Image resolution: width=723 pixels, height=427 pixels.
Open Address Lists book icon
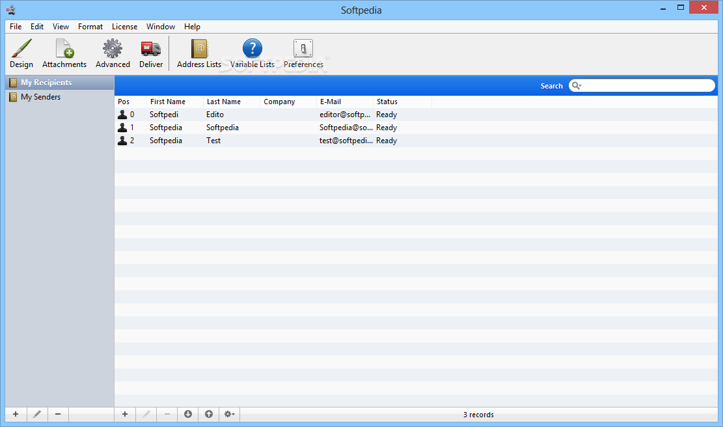199,53
